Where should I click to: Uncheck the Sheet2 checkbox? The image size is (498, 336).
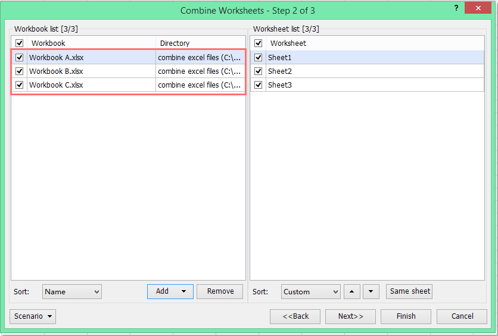259,71
